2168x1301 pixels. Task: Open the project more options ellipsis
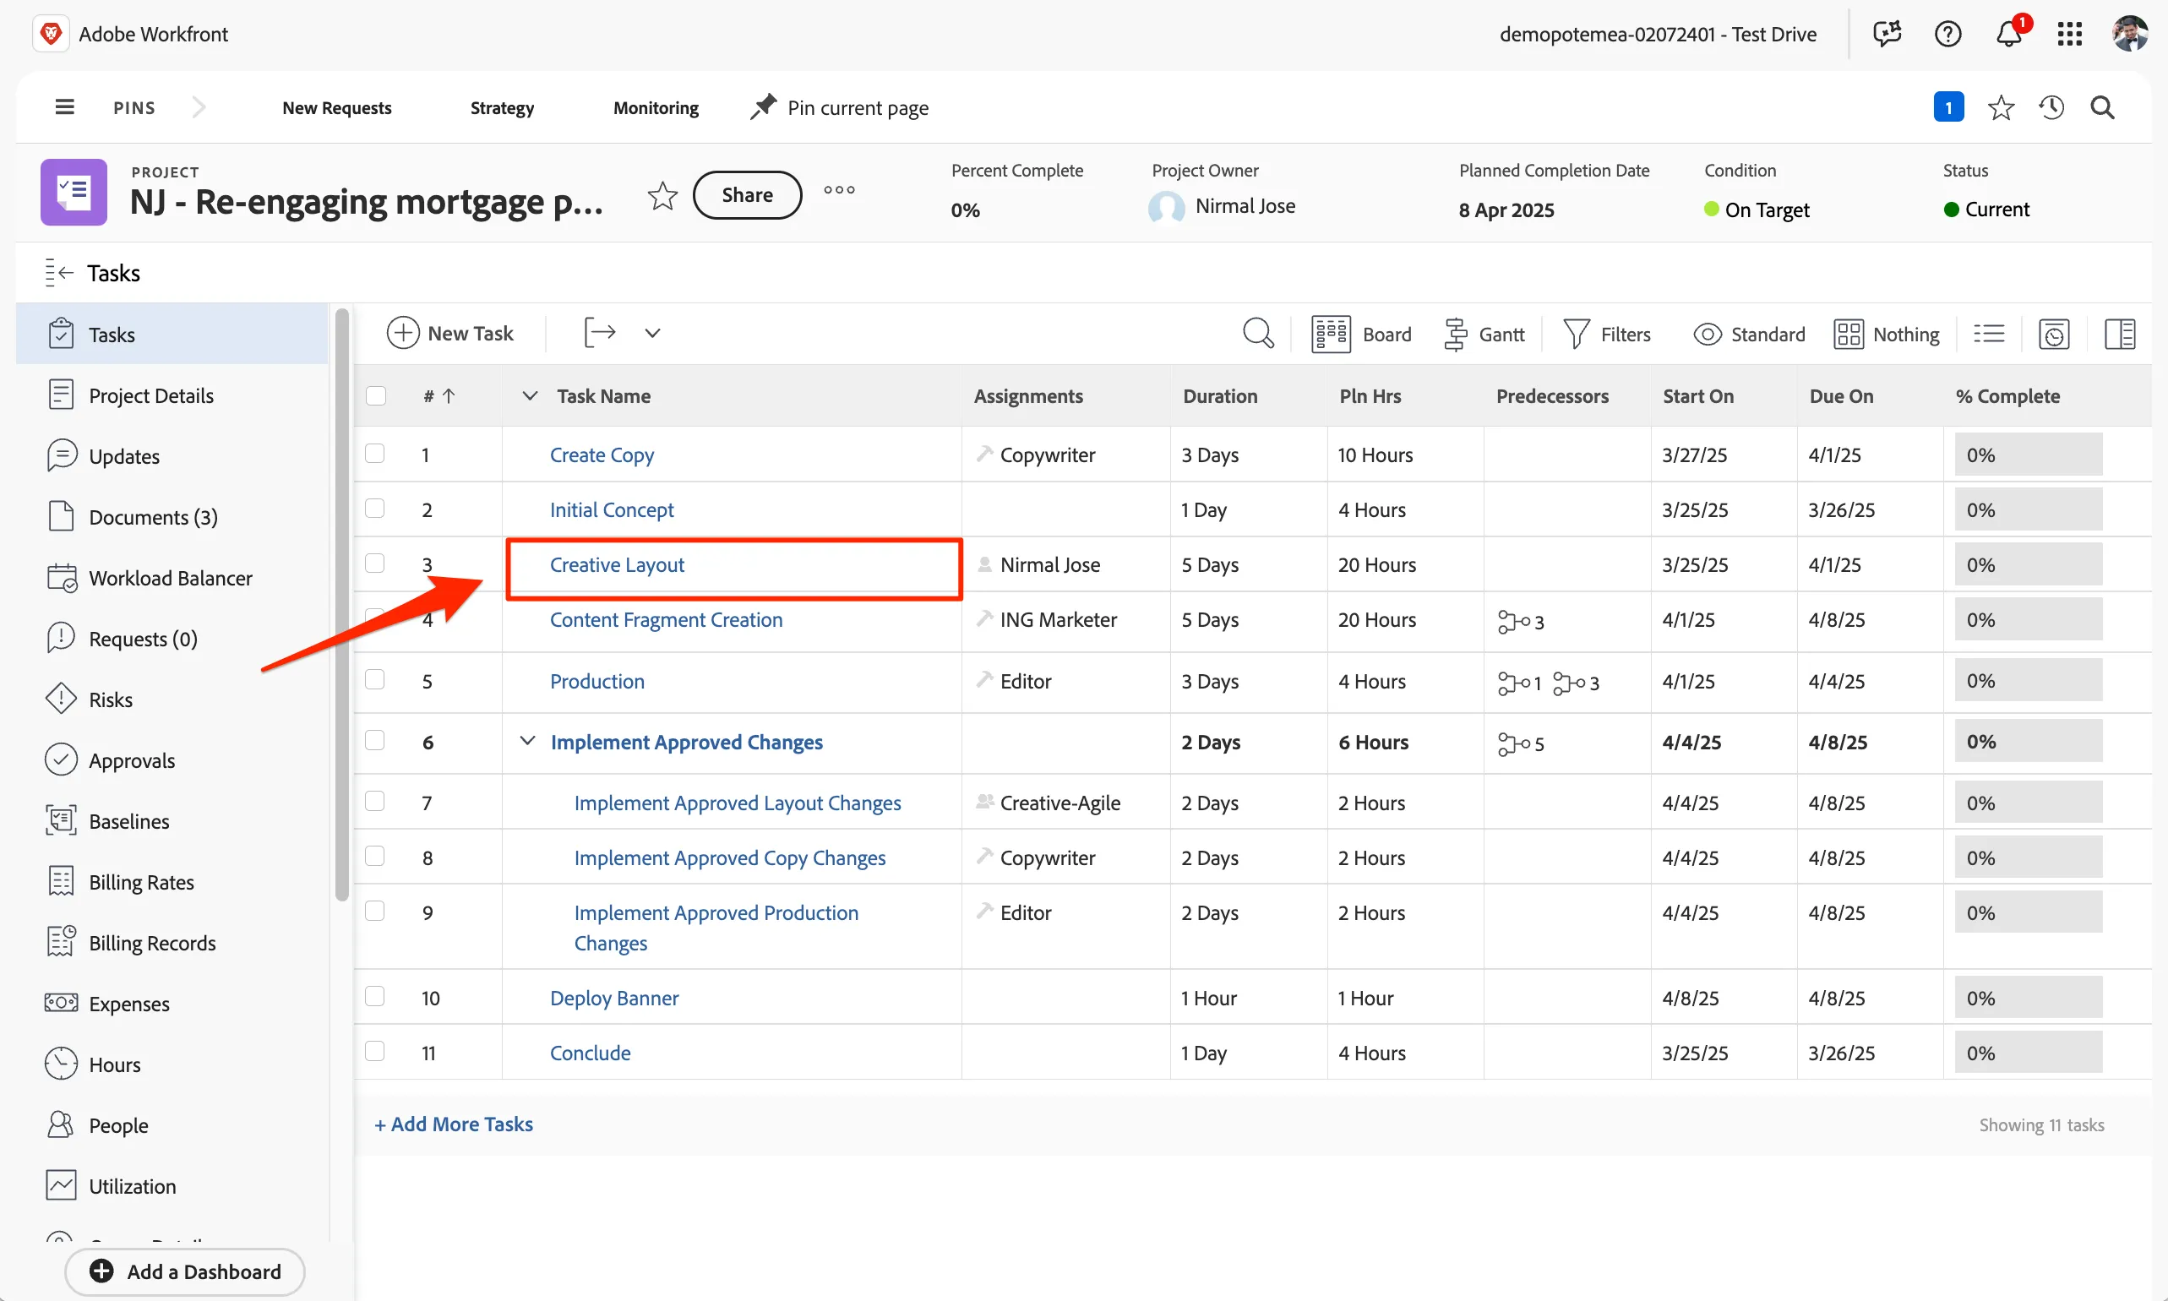pos(839,189)
